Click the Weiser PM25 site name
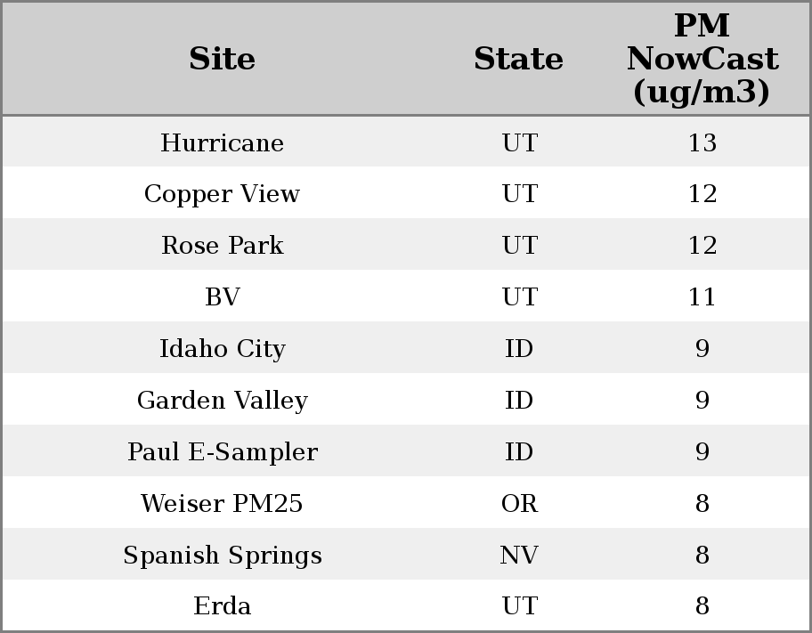This screenshot has width=812, height=633. [222, 504]
